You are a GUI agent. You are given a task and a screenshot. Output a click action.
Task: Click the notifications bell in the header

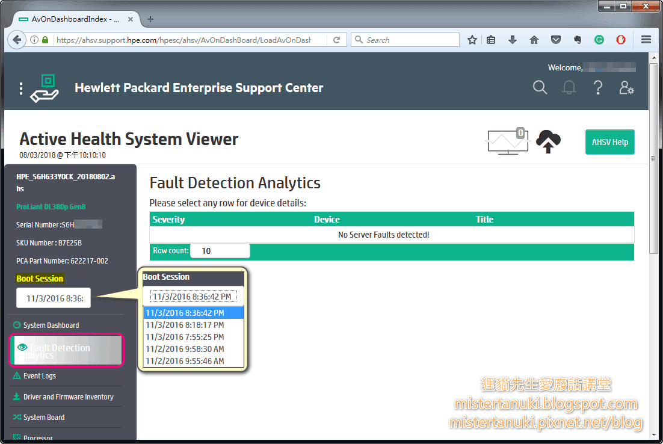point(568,87)
